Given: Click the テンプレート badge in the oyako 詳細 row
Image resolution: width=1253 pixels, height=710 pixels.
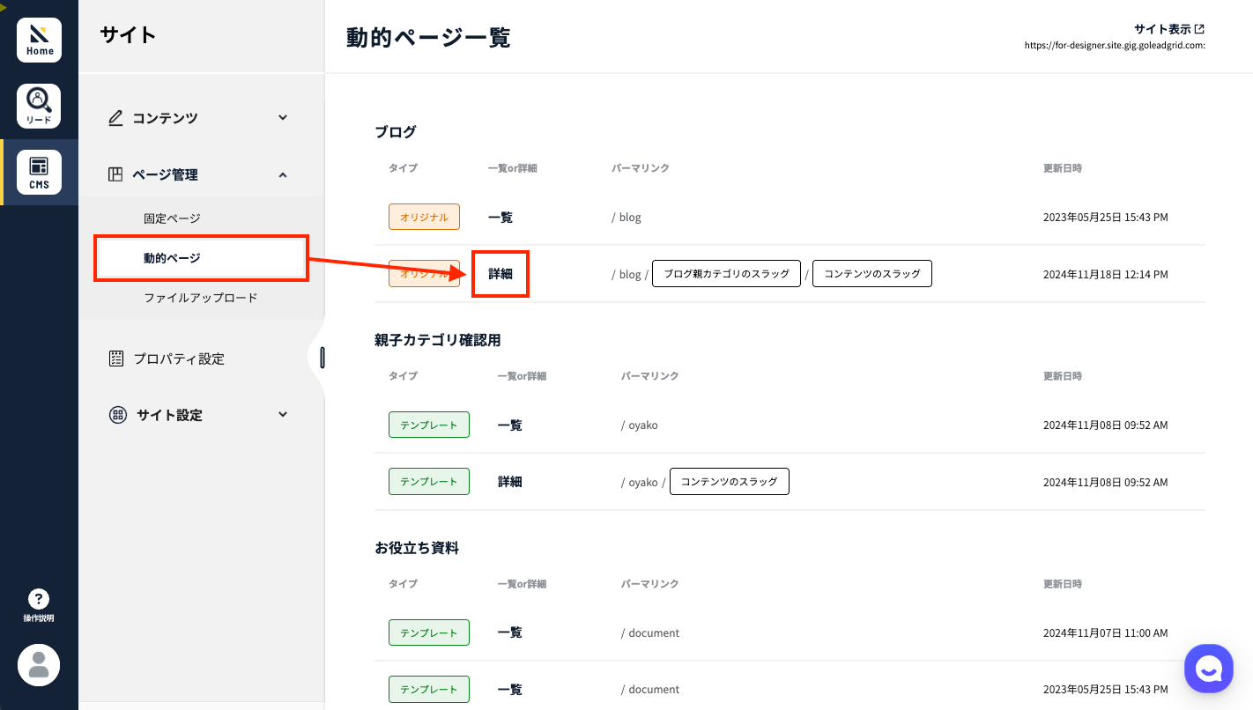Looking at the screenshot, I should coord(429,482).
